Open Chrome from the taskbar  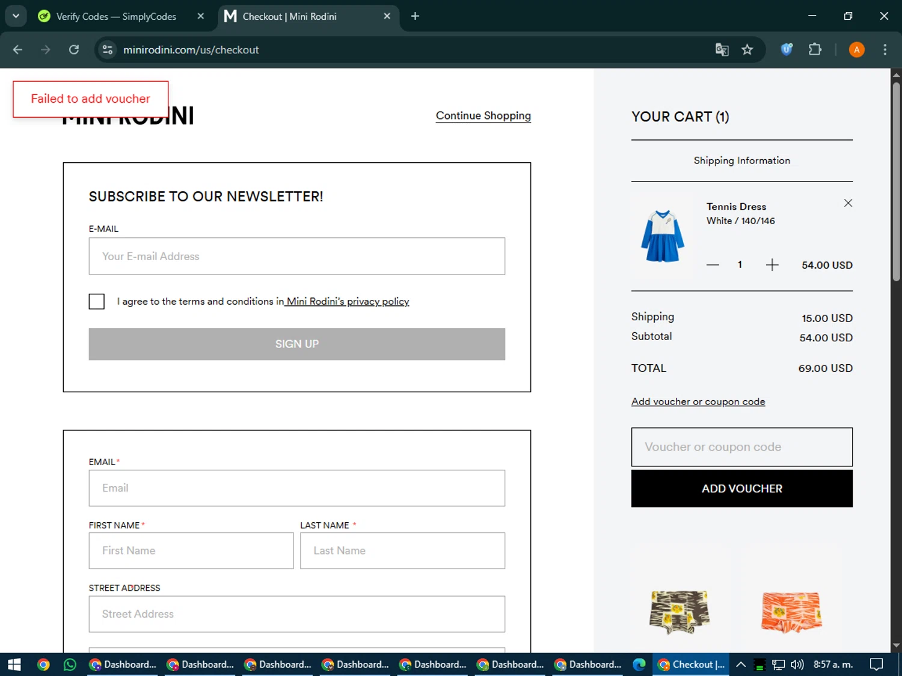(x=43, y=664)
